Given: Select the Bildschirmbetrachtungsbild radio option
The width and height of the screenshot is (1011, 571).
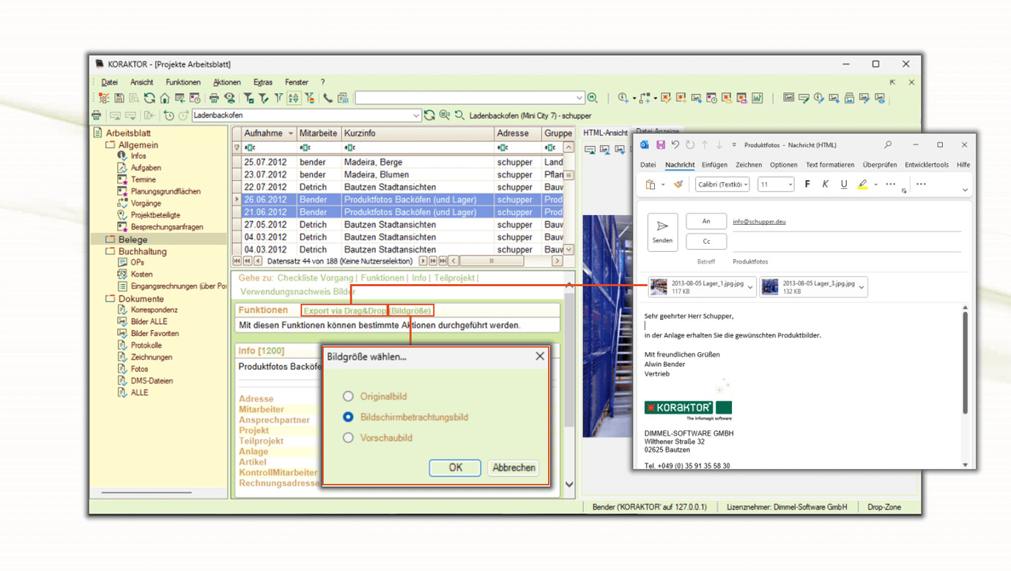Looking at the screenshot, I should [x=348, y=417].
